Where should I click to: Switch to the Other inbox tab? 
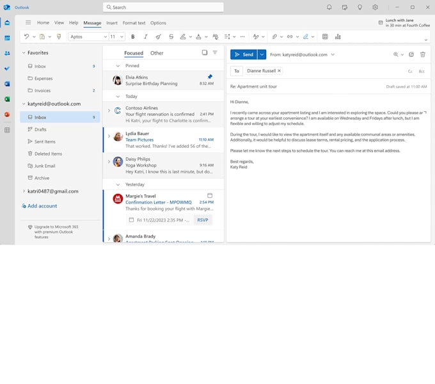pyautogui.click(x=157, y=53)
